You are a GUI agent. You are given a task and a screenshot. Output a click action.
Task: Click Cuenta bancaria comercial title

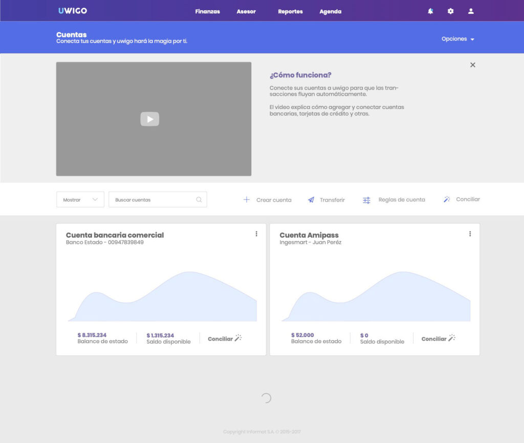(115, 235)
